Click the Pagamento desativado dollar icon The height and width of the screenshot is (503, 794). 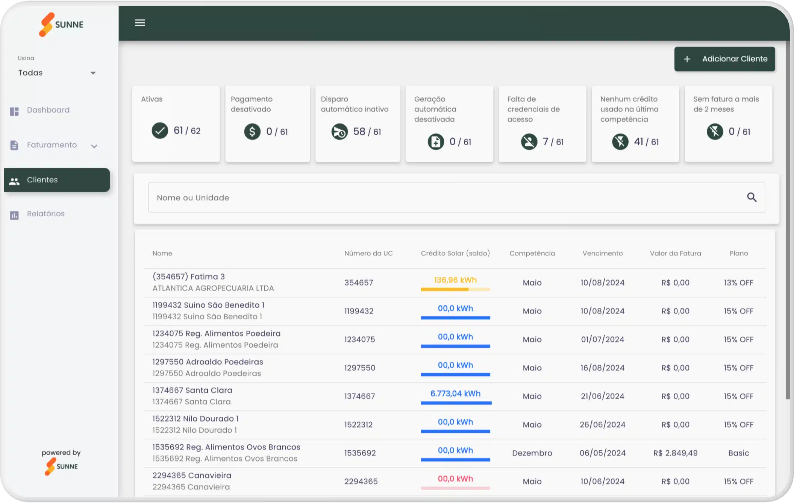tap(252, 132)
